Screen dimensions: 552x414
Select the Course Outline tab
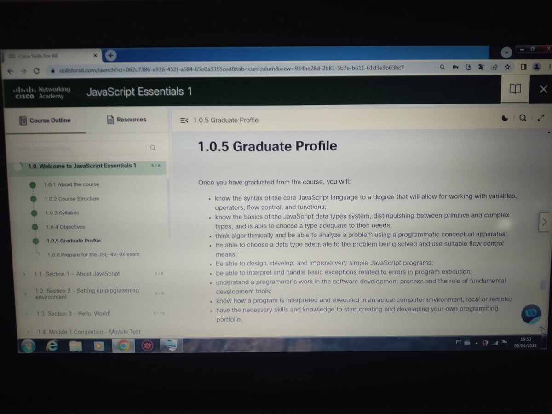(x=46, y=121)
